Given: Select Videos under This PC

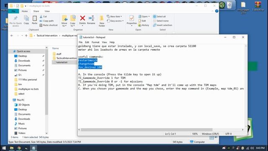Looking at the screenshot, I should click(x=22, y=133).
